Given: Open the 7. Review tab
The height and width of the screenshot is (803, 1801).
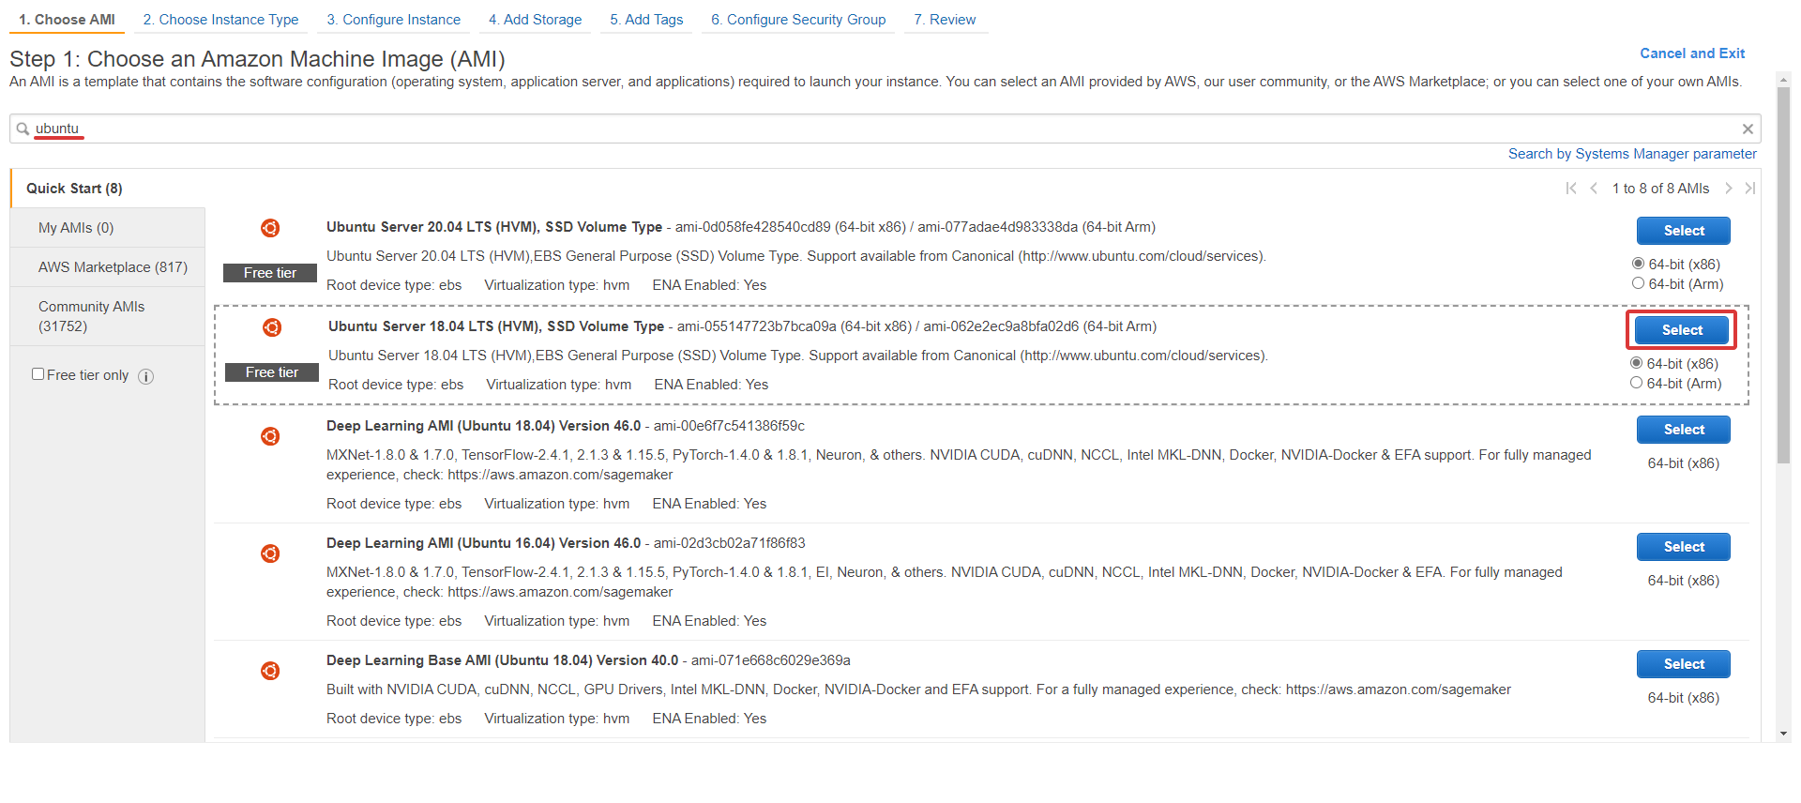Looking at the screenshot, I should (x=945, y=20).
